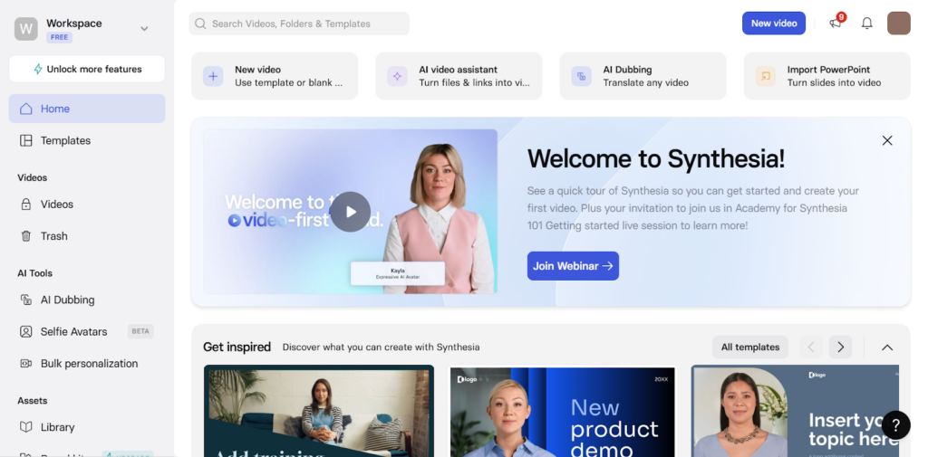Viewport: 928px width, 457px height.
Task: Click the FREE plan badge
Action: pos(59,37)
